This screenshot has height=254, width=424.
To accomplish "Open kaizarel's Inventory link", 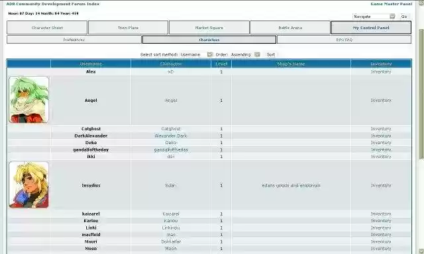I will point(381,214).
